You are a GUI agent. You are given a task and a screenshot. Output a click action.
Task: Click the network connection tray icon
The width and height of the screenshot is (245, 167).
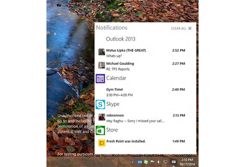(165, 163)
